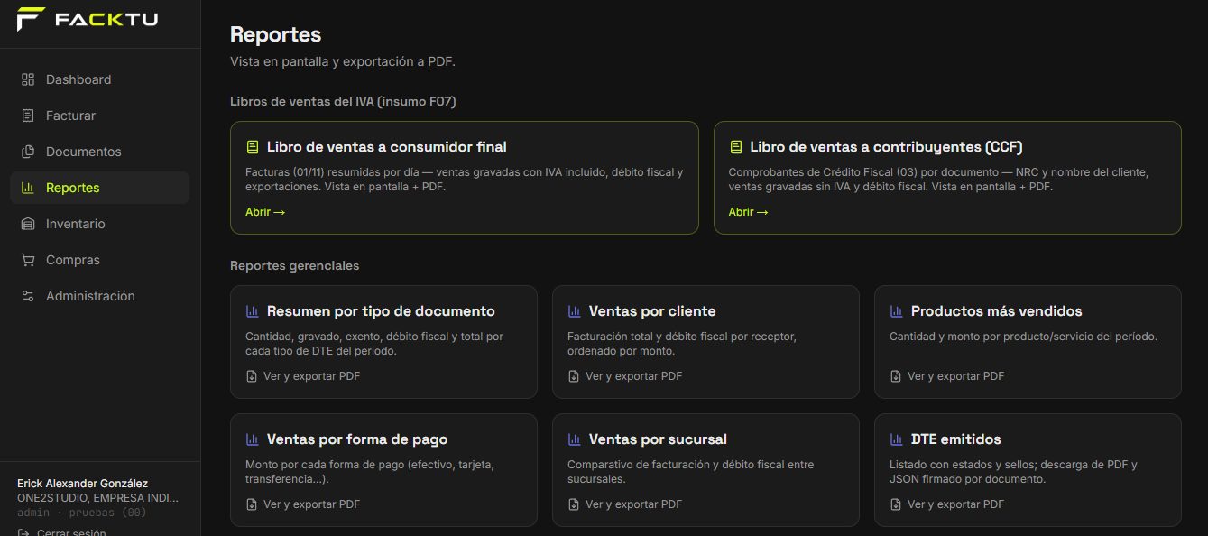Image resolution: width=1208 pixels, height=536 pixels.
Task: Navigate to Inventario
Action: tap(99, 224)
